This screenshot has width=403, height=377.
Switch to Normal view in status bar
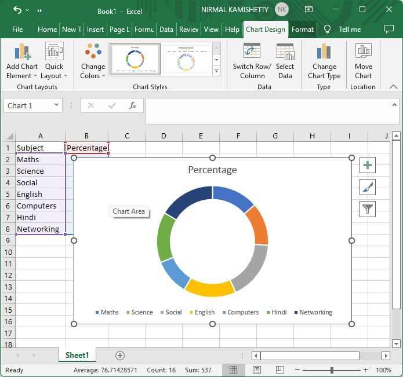click(x=233, y=370)
